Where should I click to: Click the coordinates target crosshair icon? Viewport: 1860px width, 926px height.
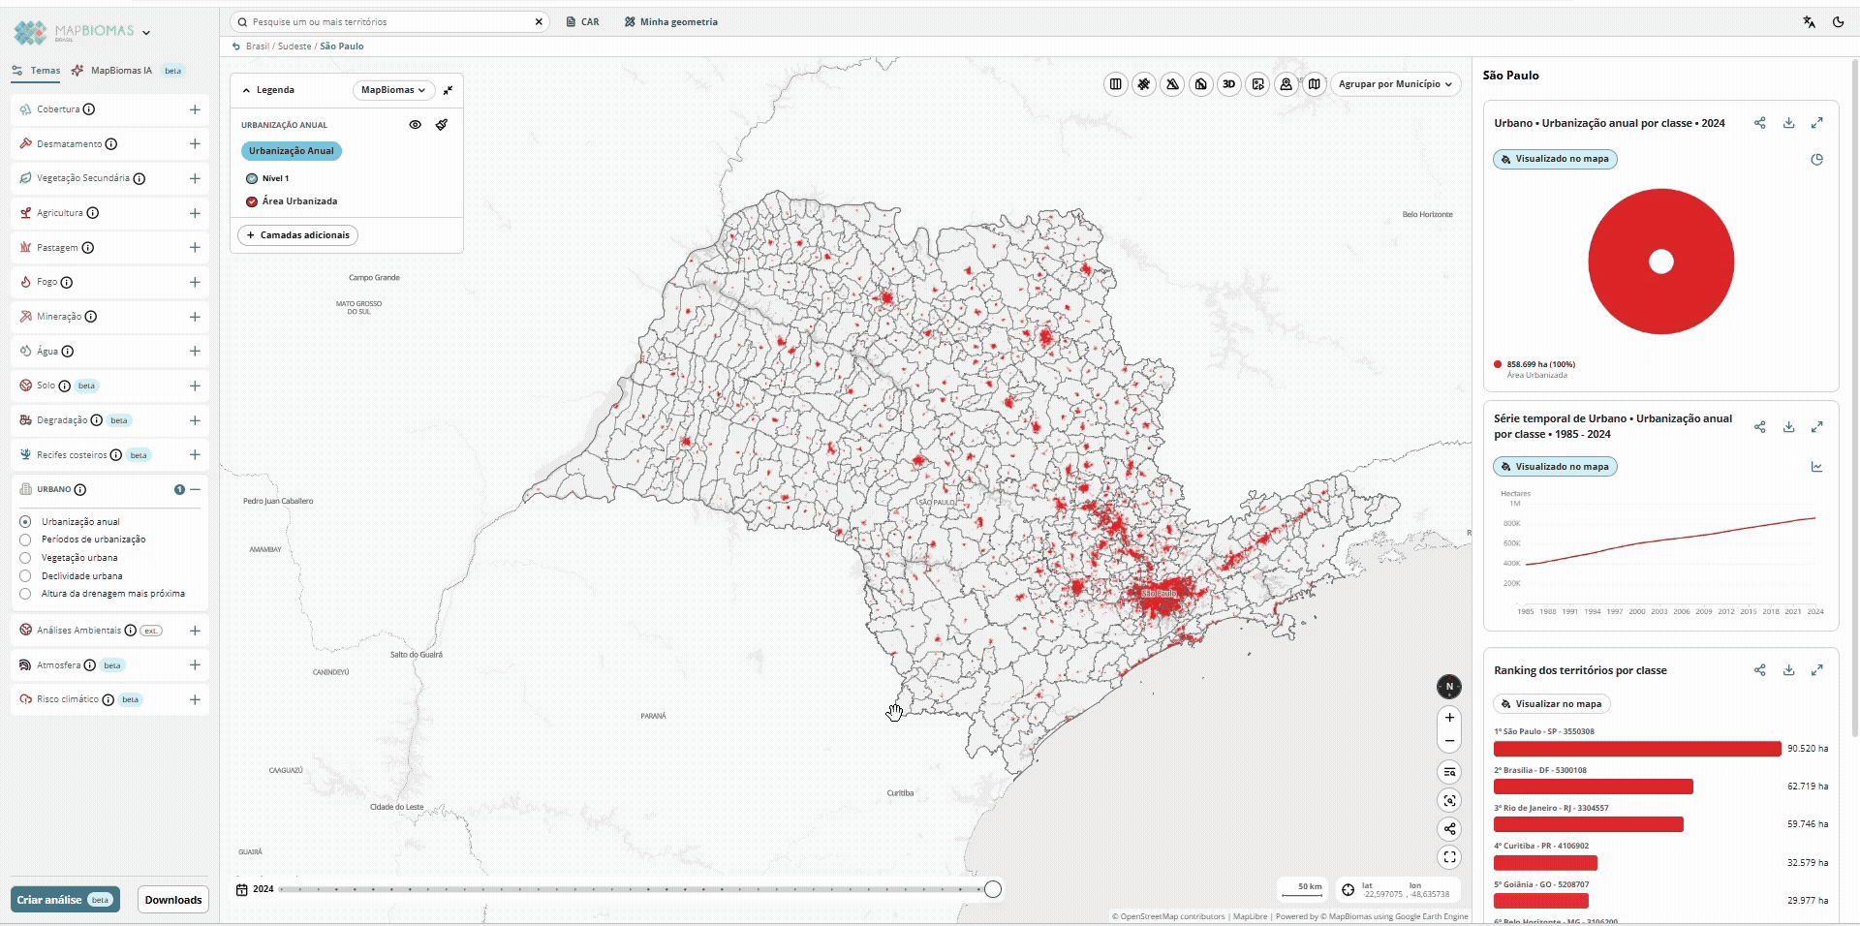coord(1348,890)
